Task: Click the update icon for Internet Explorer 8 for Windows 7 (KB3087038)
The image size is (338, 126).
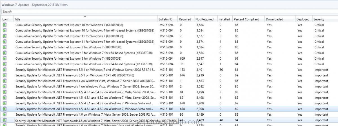Action: (5, 47)
